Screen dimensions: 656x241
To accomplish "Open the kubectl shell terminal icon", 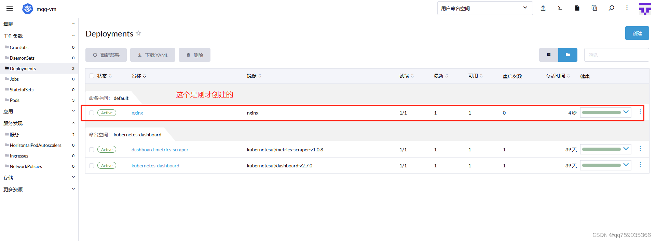I will pos(560,8).
